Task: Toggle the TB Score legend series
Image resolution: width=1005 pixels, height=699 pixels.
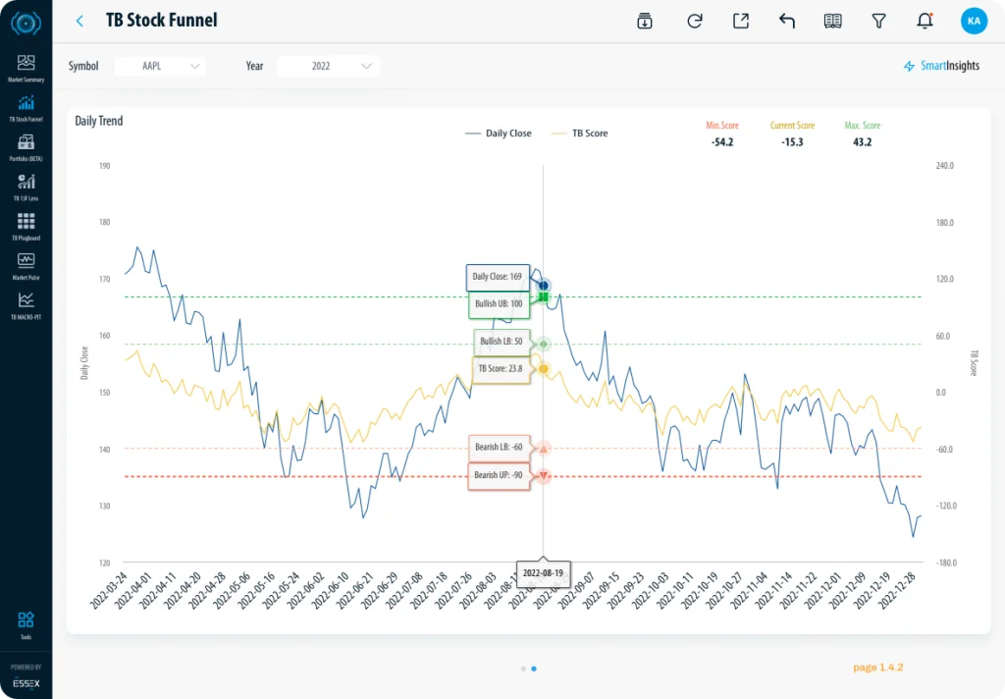Action: coord(580,134)
